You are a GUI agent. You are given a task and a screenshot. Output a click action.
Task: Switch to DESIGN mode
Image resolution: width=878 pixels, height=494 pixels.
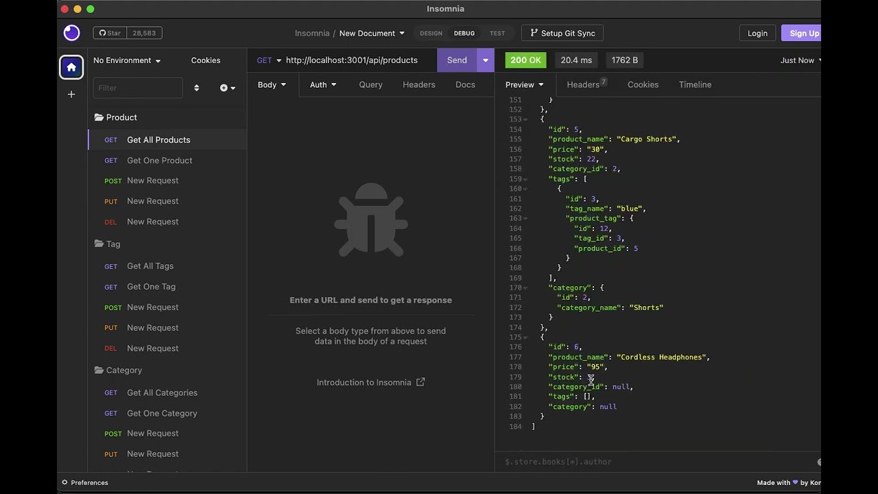(431, 33)
